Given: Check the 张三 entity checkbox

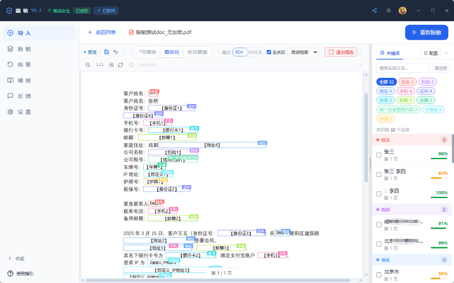Looking at the screenshot, I should 379,155.
